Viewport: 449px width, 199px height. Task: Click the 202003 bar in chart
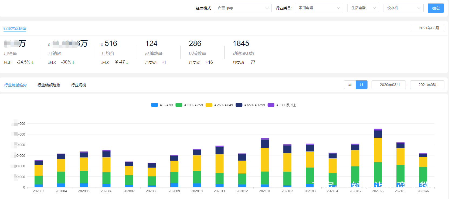pyautogui.click(x=39, y=174)
